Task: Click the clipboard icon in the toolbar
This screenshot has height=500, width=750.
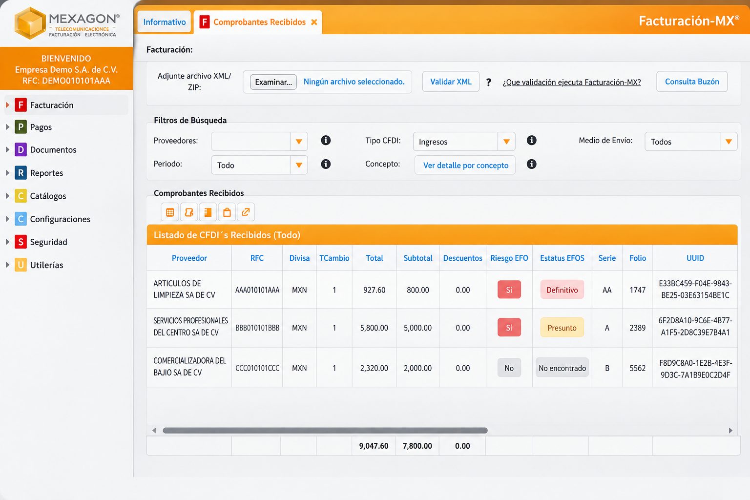Action: point(227,212)
